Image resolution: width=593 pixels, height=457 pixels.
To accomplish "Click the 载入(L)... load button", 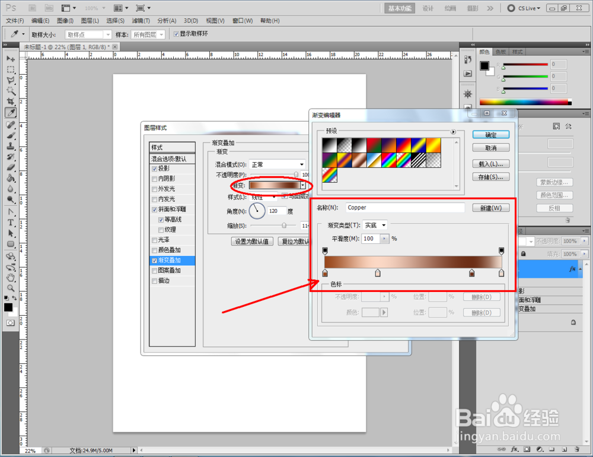I will (491, 164).
